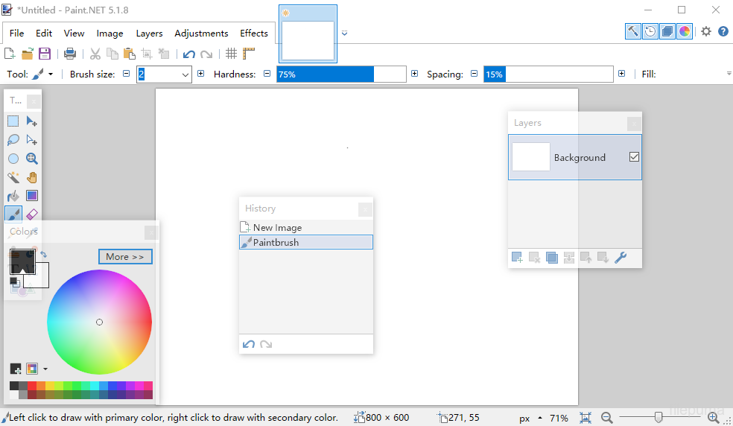The height and width of the screenshot is (426, 733).
Task: Select the Paint Bucket tool
Action: (x=13, y=196)
